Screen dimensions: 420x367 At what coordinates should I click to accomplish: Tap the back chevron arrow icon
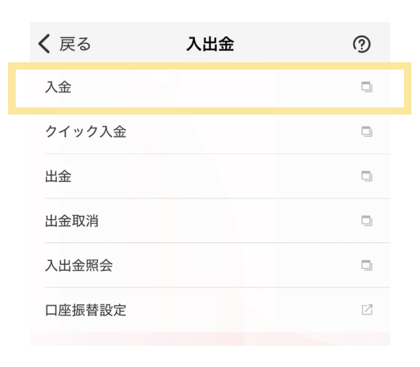click(x=44, y=44)
